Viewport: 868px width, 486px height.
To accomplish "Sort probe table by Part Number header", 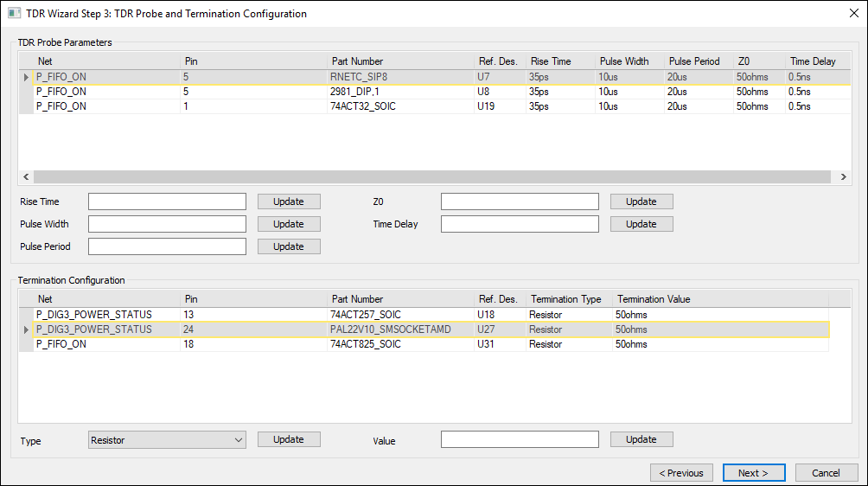I will tap(357, 61).
